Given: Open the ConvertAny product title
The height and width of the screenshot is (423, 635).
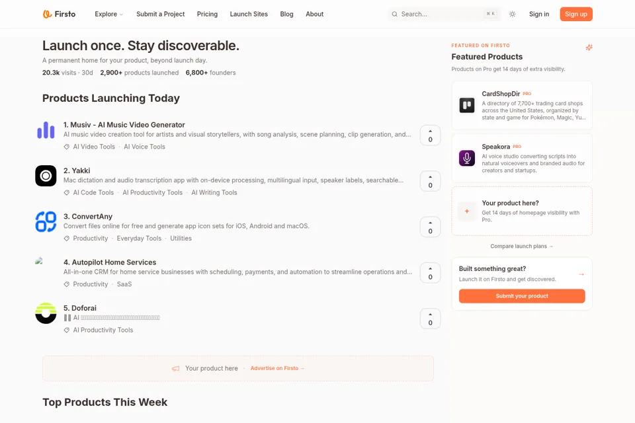Looking at the screenshot, I should pyautogui.click(x=88, y=217).
